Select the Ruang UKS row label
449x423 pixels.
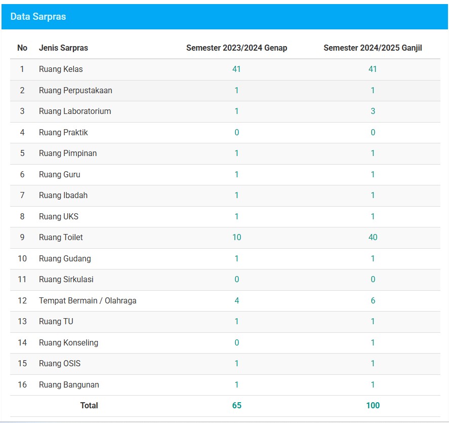point(59,217)
